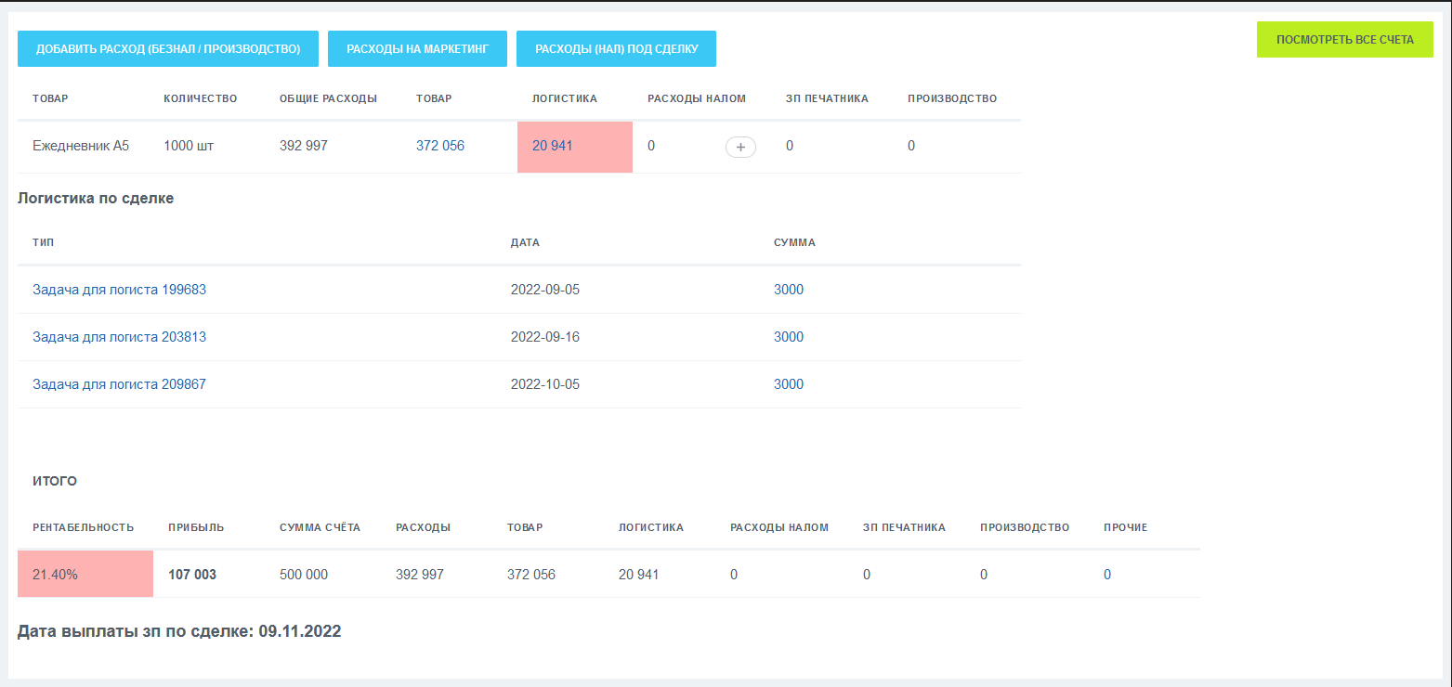The width and height of the screenshot is (1452, 687).
Task: Click the Прочие value 0 link
Action: tap(1107, 575)
